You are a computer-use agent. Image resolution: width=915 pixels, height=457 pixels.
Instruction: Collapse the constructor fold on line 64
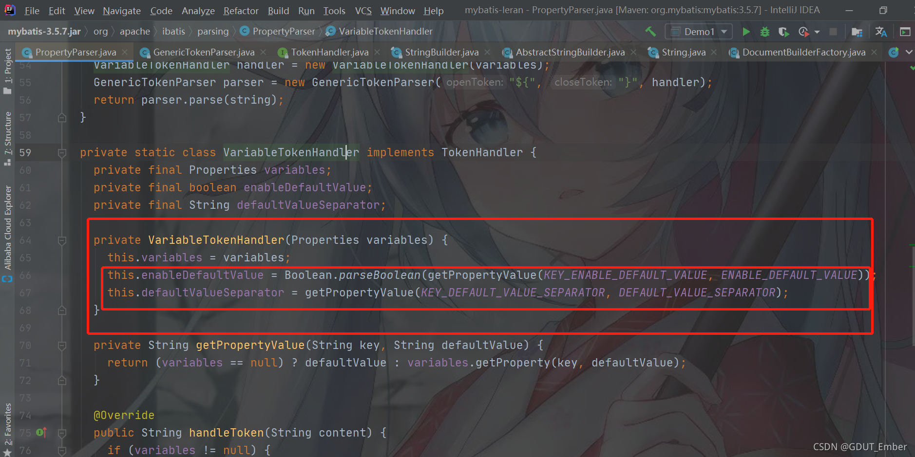(62, 240)
